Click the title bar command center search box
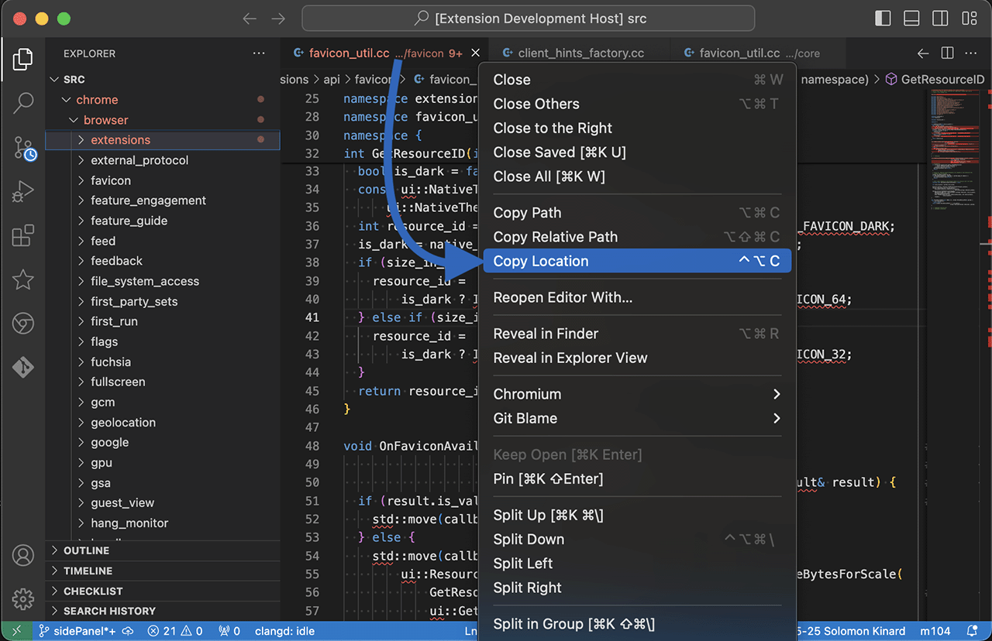992x641 pixels. 528,18
